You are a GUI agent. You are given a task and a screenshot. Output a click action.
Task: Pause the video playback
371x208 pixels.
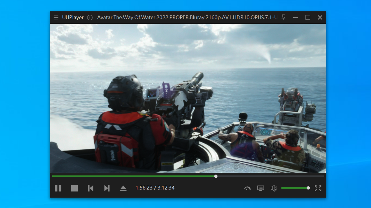point(58,188)
